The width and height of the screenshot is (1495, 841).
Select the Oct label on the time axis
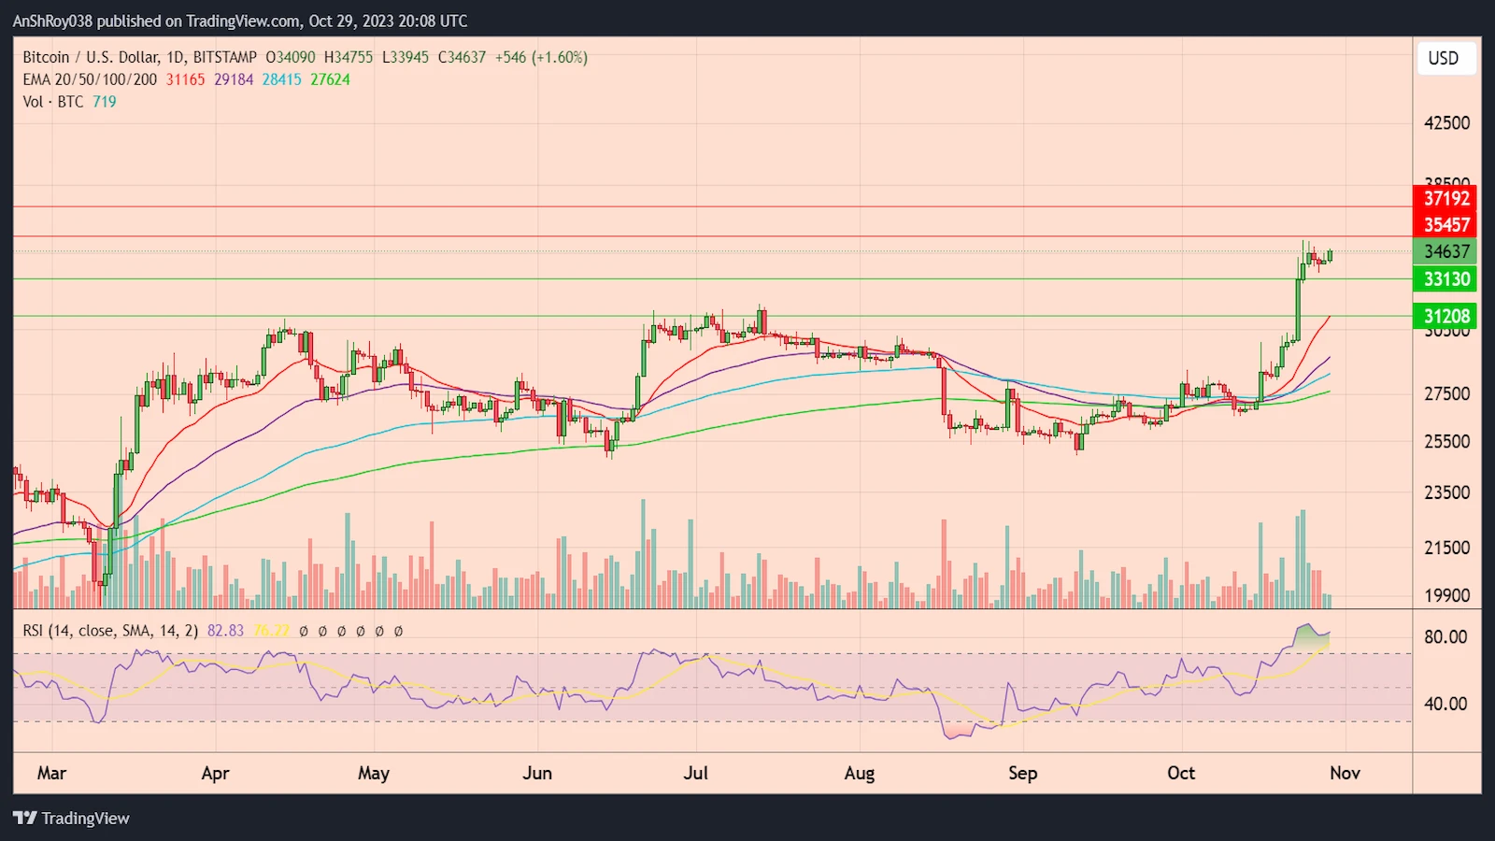tap(1181, 774)
